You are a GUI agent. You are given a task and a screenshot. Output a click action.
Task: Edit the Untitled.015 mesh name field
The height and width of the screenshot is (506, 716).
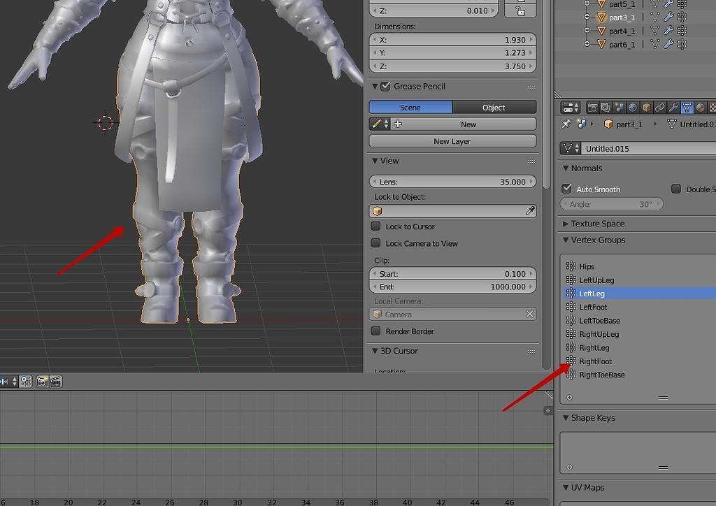tap(648, 149)
